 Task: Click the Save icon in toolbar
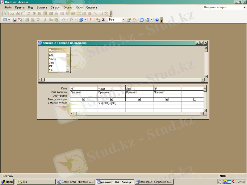click(x=15, y=20)
